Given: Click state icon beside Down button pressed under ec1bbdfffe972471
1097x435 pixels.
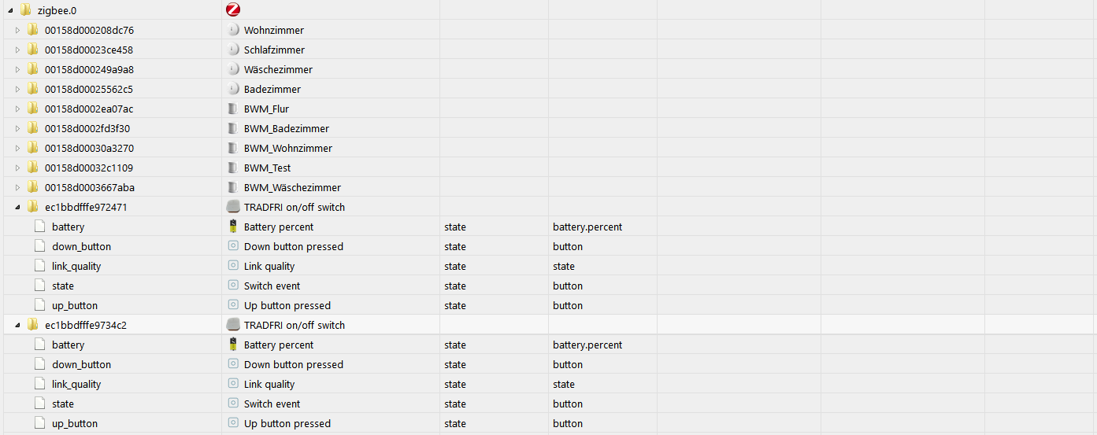Looking at the screenshot, I should 232,246.
